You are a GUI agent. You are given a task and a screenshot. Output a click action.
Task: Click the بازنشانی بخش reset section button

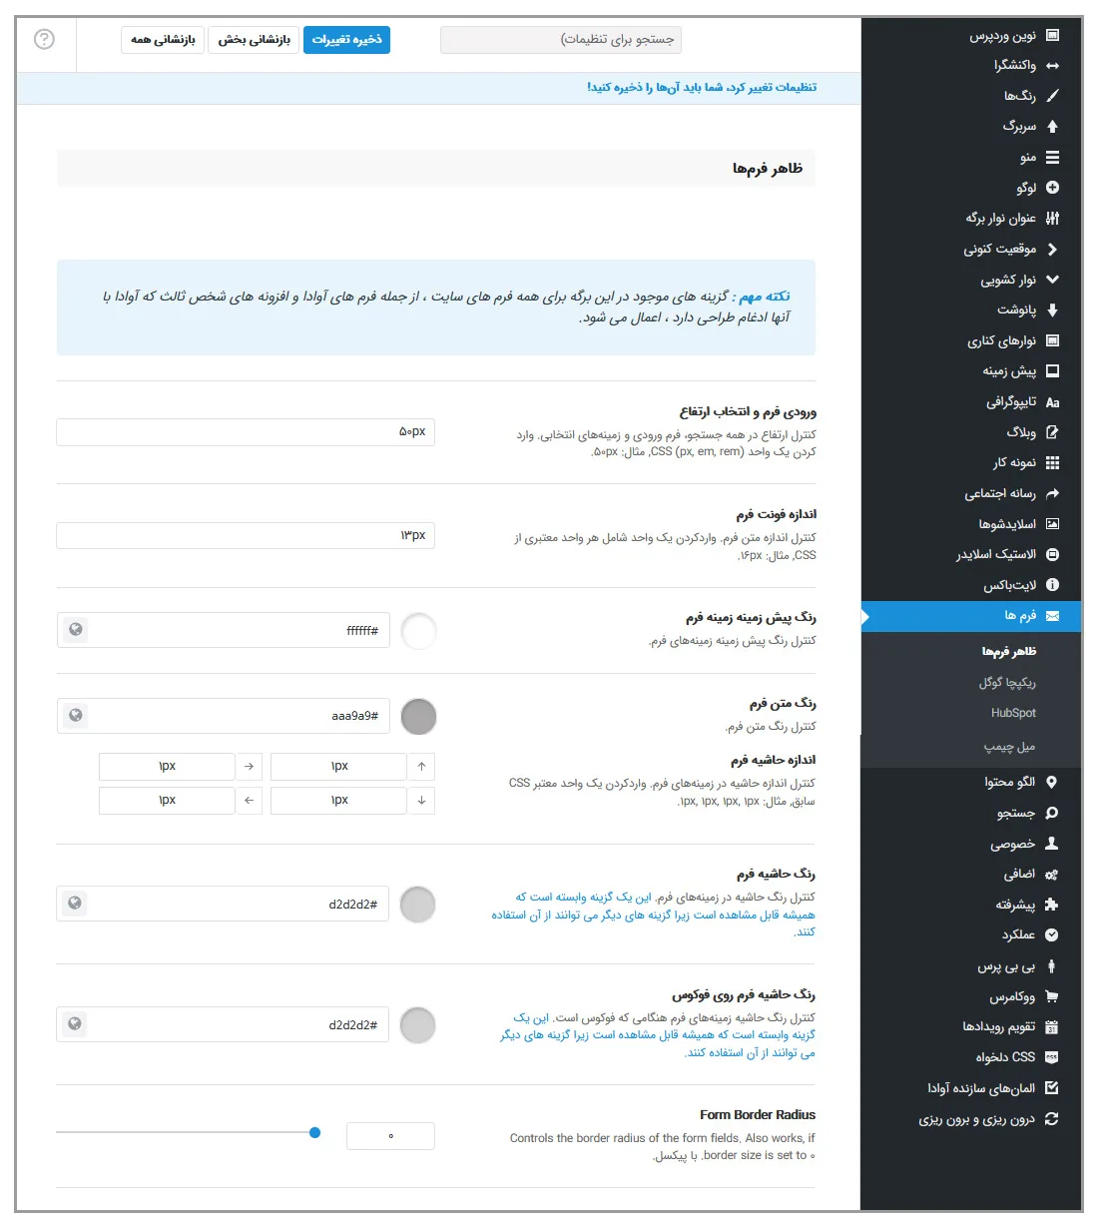[x=254, y=40]
